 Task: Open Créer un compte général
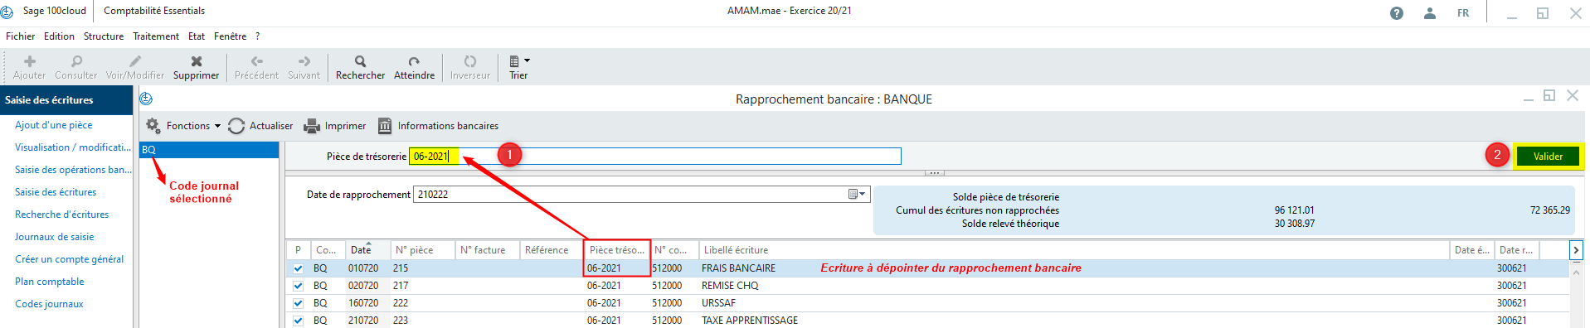(x=70, y=259)
